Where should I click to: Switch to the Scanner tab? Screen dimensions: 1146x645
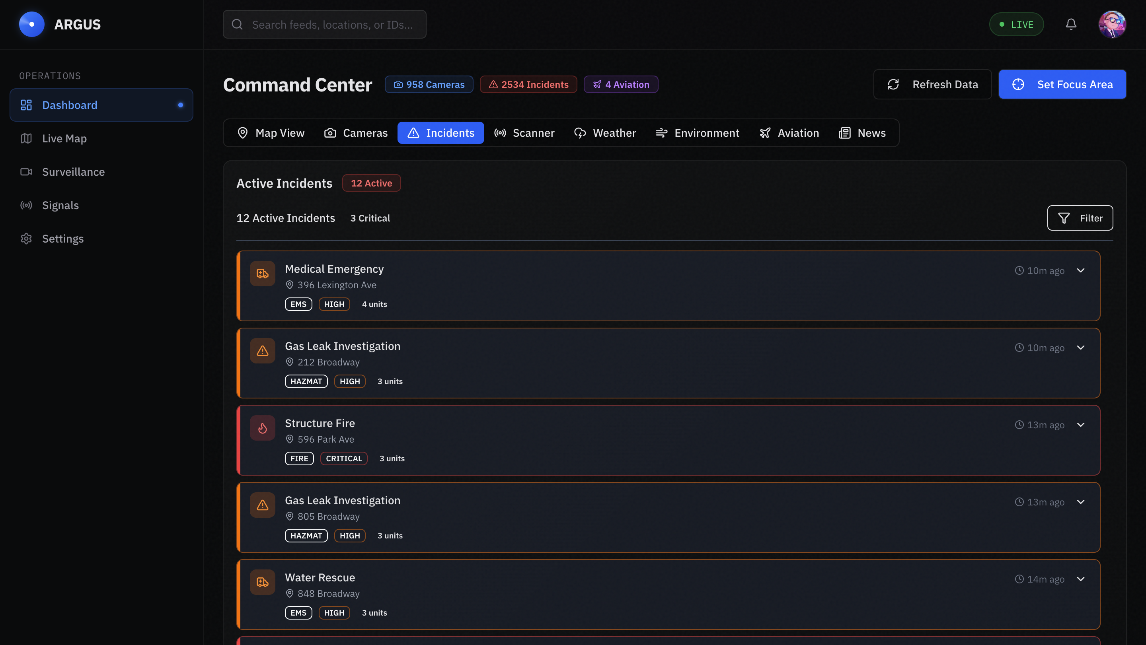tap(524, 133)
